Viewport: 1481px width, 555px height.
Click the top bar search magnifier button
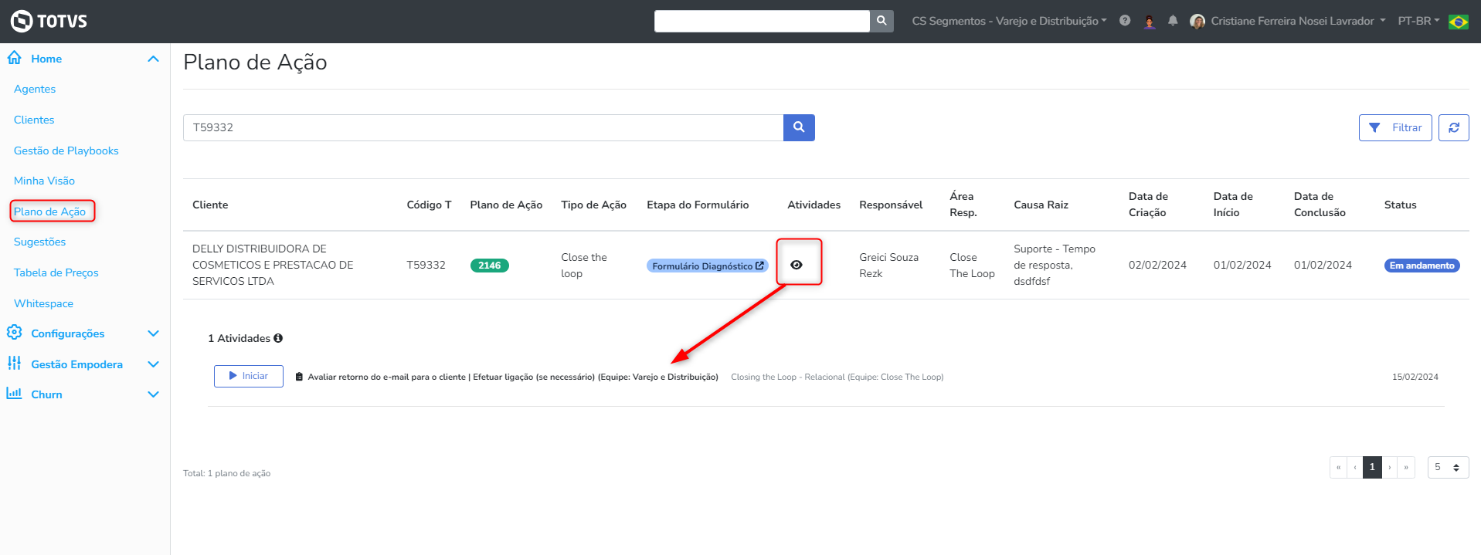[881, 21]
